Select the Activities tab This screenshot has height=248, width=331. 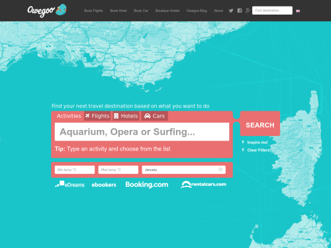[69, 116]
